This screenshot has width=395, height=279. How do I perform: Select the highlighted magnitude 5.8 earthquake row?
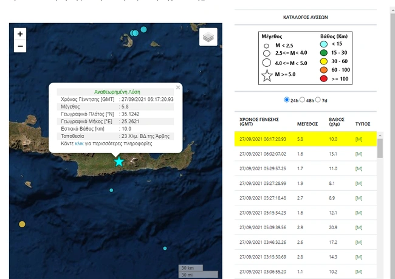pyautogui.click(x=305, y=140)
